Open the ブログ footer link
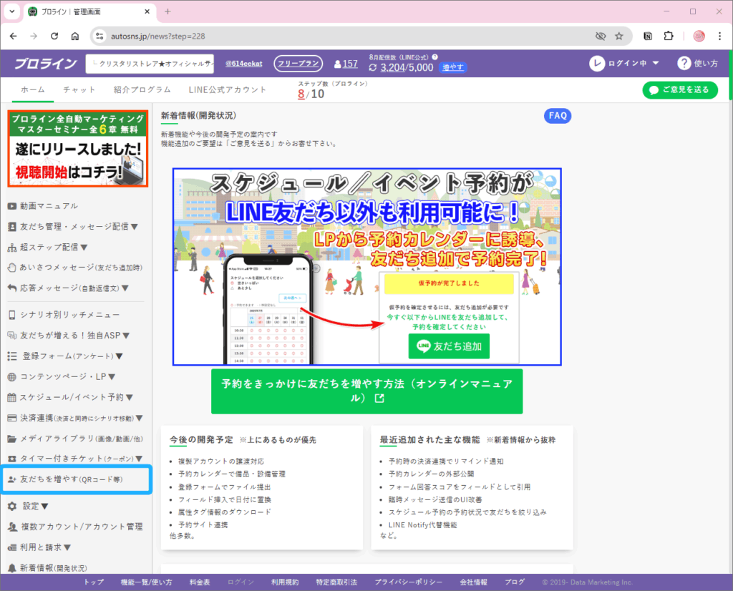The width and height of the screenshot is (733, 591). [514, 582]
